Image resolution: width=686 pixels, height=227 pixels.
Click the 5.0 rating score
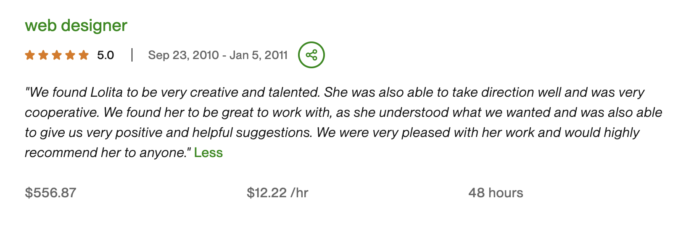[x=106, y=55]
